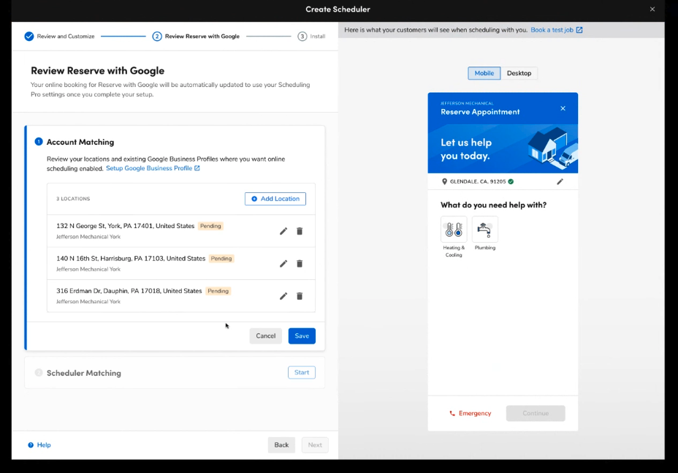The height and width of the screenshot is (473, 678).
Task: Add a new location to the list
Action: (275, 198)
